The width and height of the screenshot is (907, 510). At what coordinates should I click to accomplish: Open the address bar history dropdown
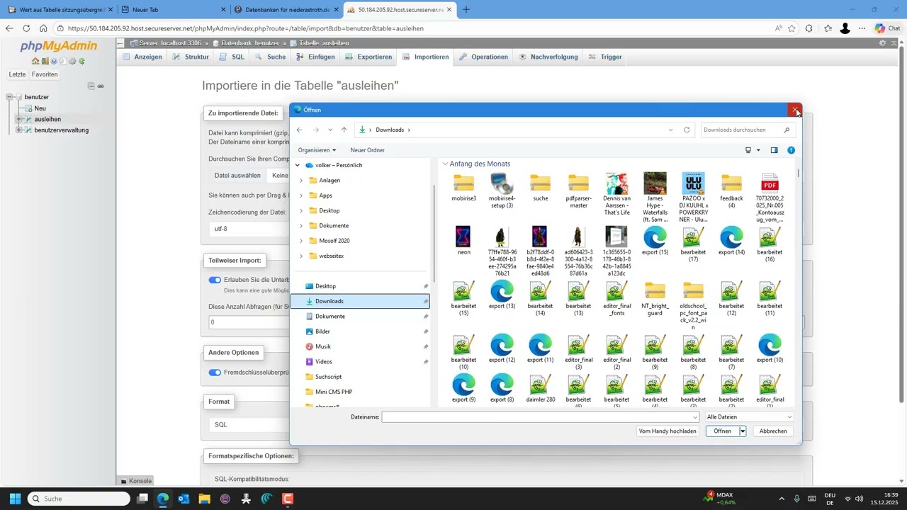(x=670, y=130)
